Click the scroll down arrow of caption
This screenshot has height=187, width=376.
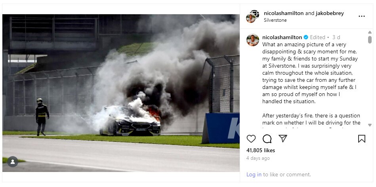coord(370,125)
